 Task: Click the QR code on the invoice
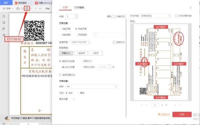34,31
